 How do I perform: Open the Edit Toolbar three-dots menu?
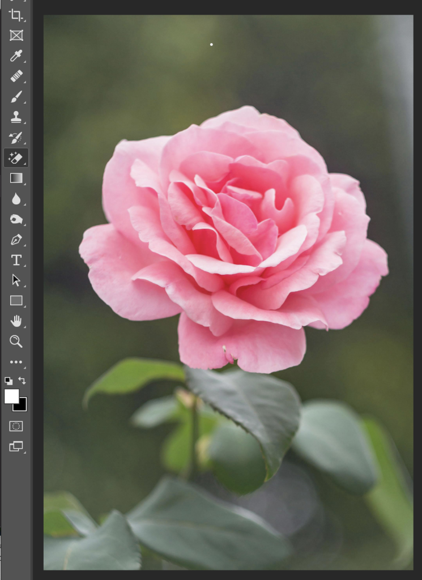click(x=16, y=362)
